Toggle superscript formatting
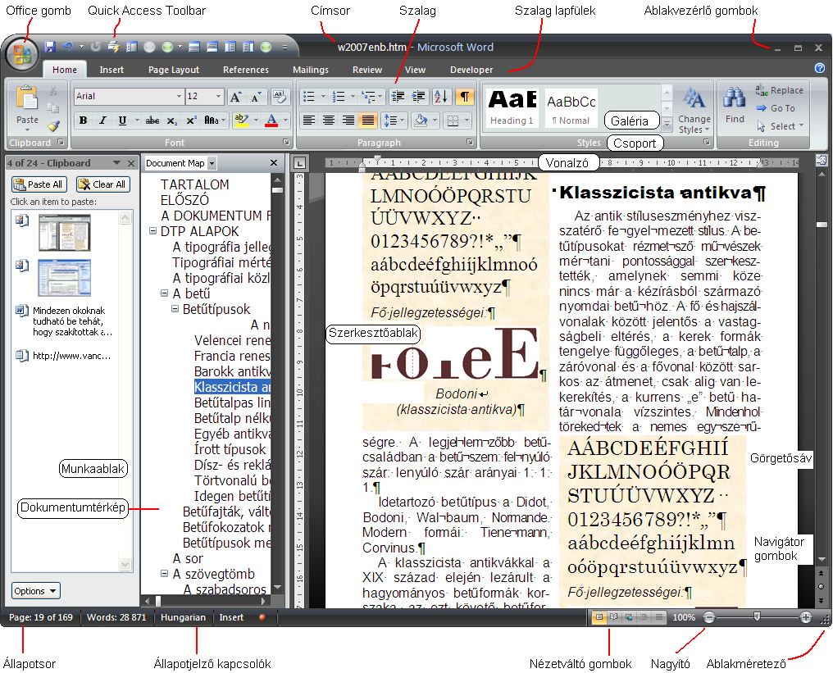Viewport: 833px width, 673px height. pyautogui.click(x=191, y=121)
